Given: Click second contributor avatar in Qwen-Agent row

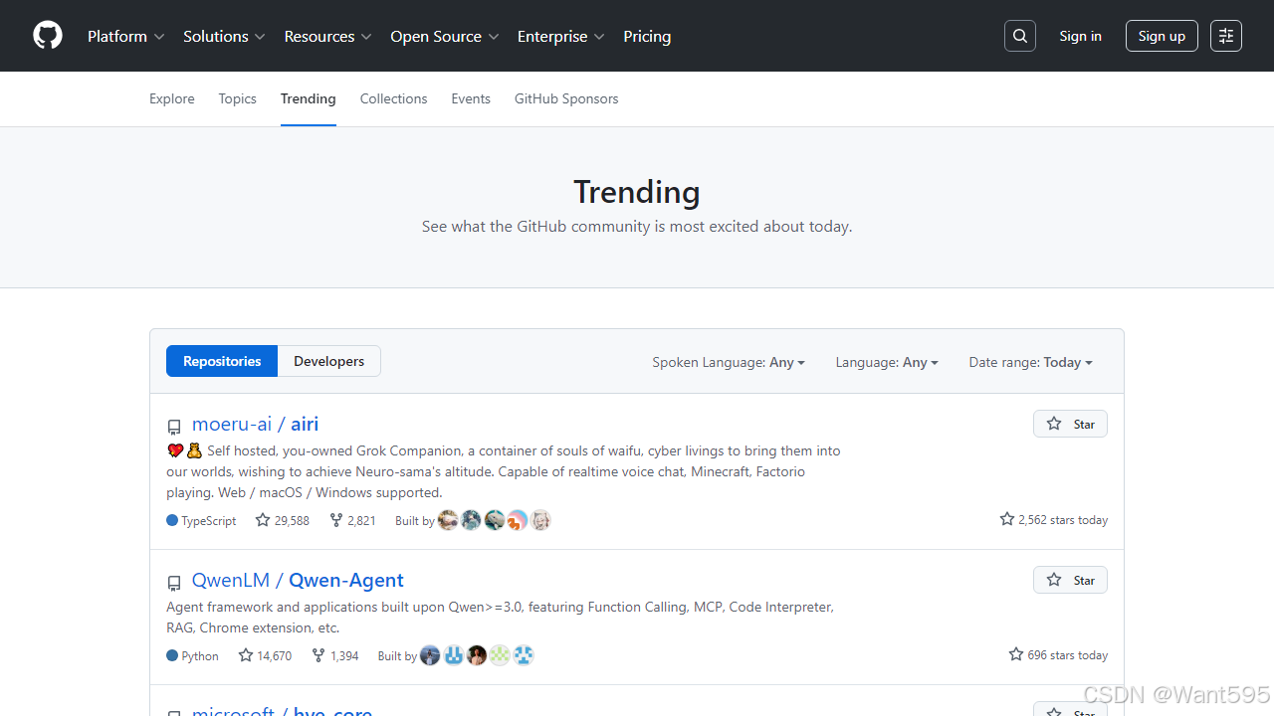Looking at the screenshot, I should 453,655.
